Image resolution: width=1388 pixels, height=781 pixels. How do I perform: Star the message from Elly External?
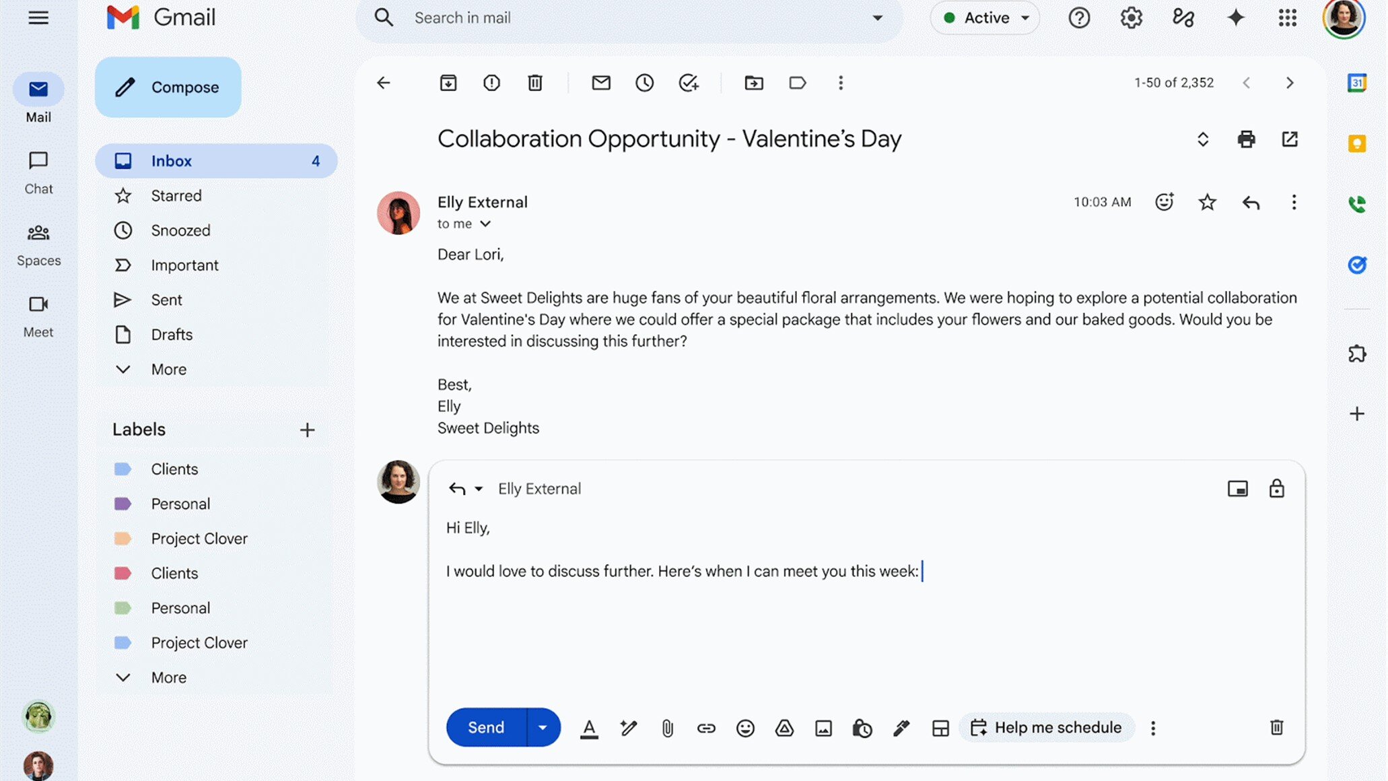pyautogui.click(x=1207, y=202)
